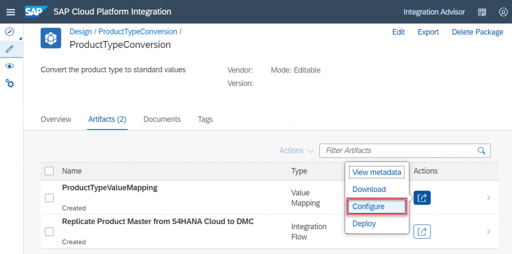The width and height of the screenshot is (512, 254).
Task: Open details chevron for ProductTypeValueMapping row
Action: click(x=488, y=198)
